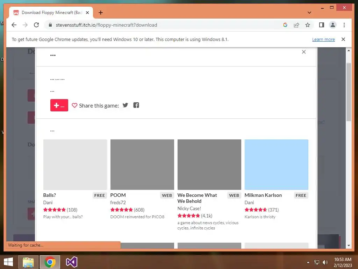The width and height of the screenshot is (358, 269).
Task: Click the Balls? game title
Action: point(50,195)
